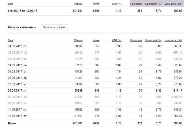The image size is (184, 130).
Task: Click goal cost value 1 085.26
Action: coord(177,97)
